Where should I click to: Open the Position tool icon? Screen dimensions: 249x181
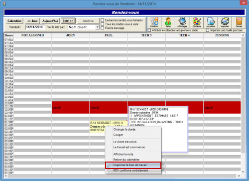pyautogui.click(x=154, y=22)
